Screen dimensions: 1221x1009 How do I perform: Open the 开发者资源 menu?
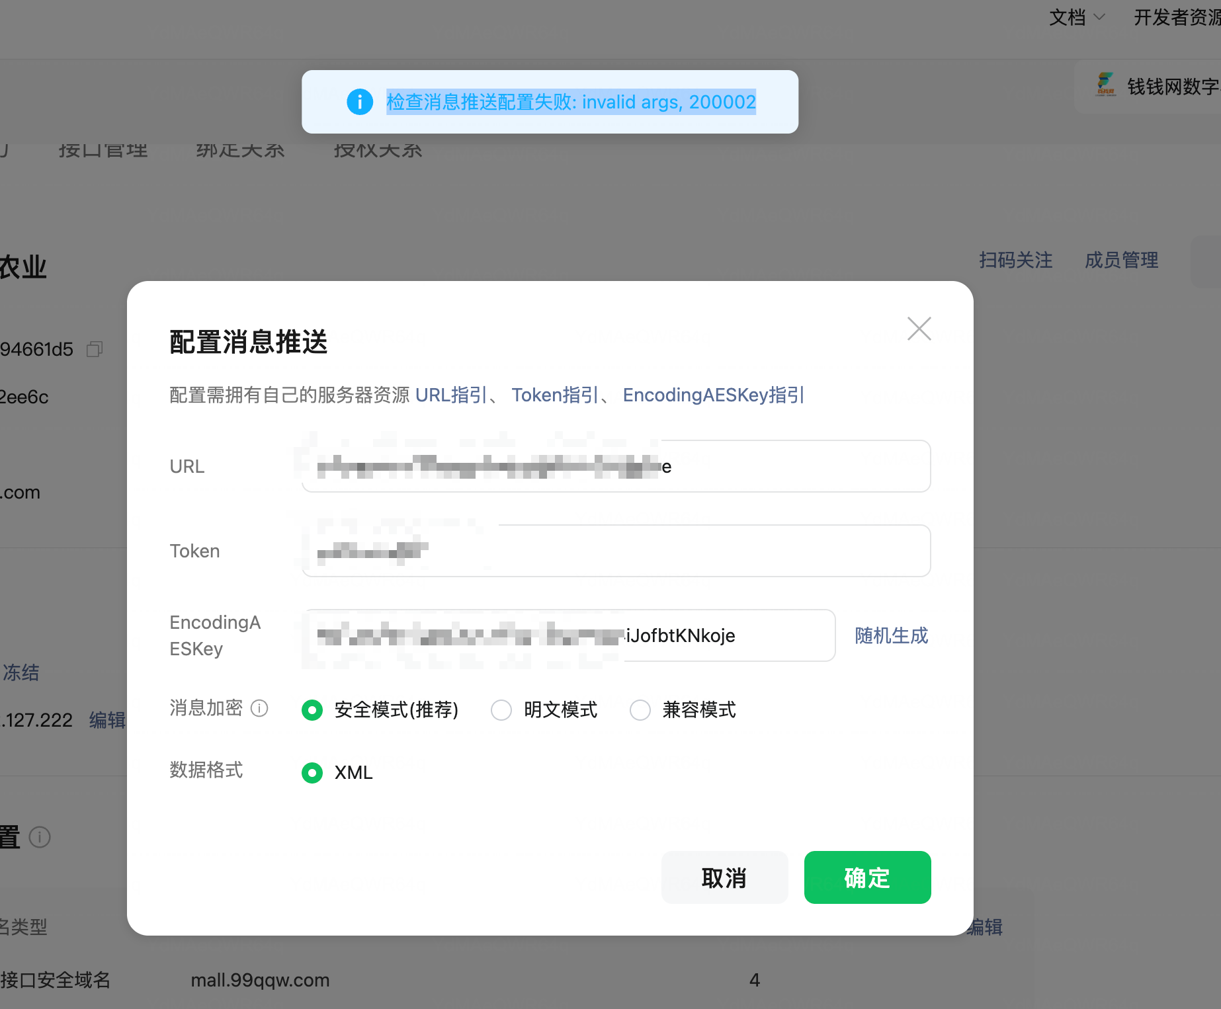point(1177,17)
